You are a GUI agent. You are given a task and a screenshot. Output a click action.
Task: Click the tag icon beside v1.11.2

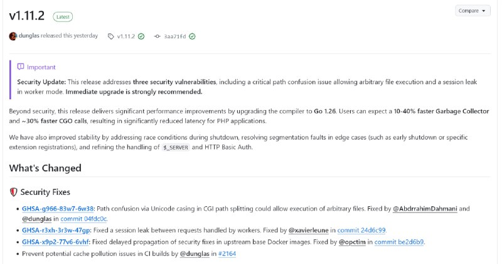[111, 36]
